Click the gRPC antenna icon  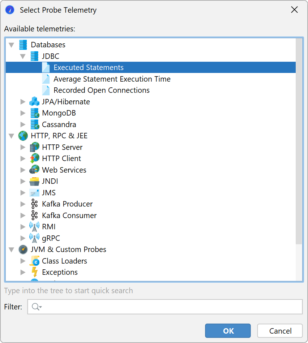pyautogui.click(x=34, y=238)
